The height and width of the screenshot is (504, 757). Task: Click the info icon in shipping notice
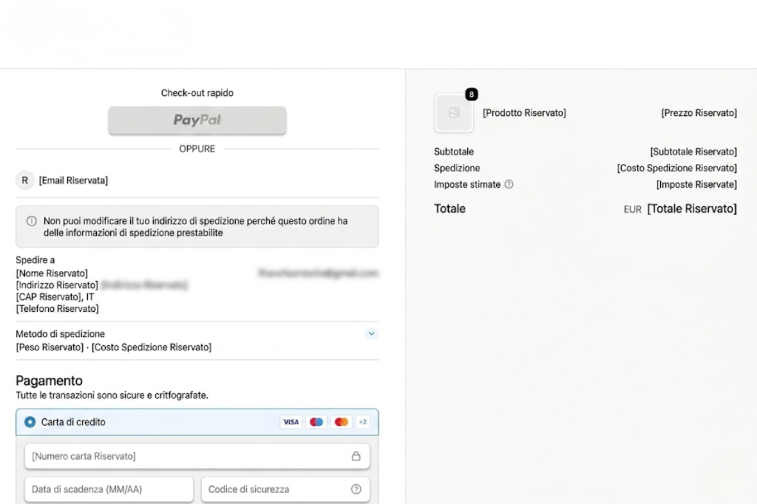point(31,221)
